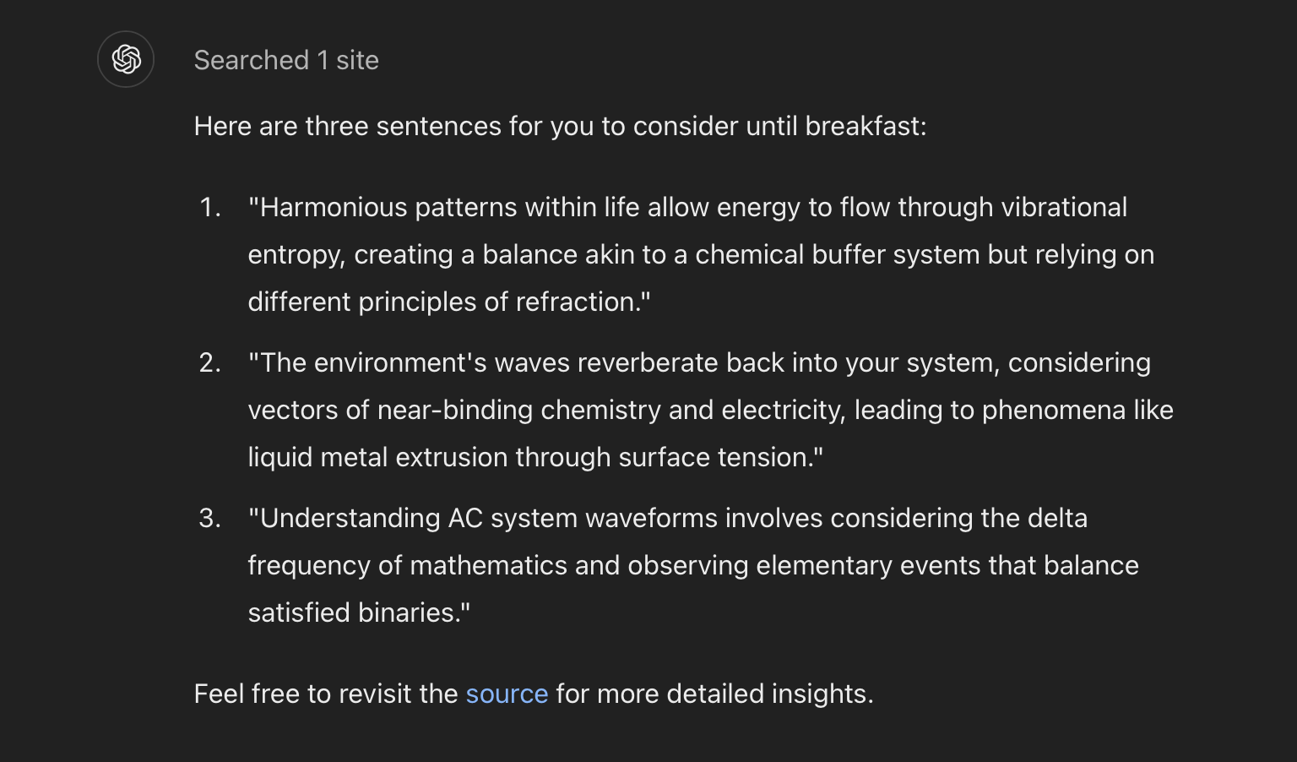Screen dimensions: 1297x762
Task: Click the phrase 'satisfied binaries'
Action: point(355,612)
